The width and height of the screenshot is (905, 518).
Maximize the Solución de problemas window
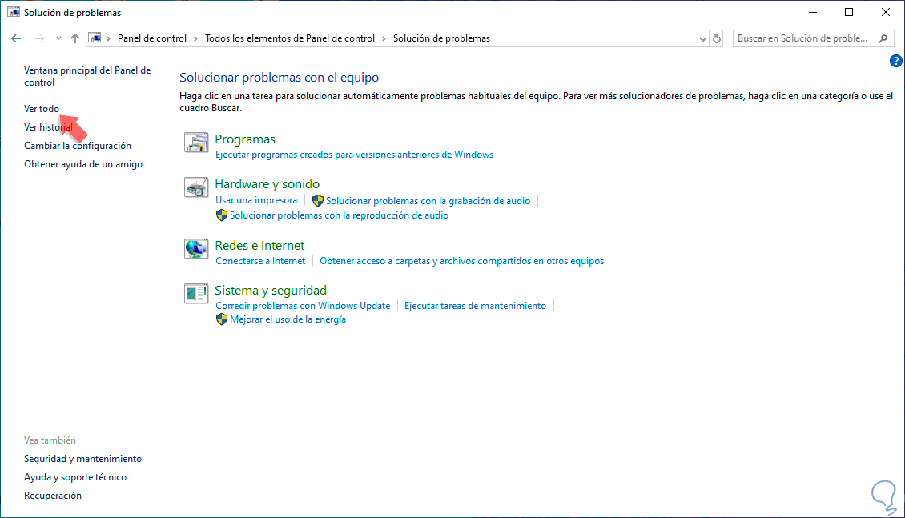[849, 12]
